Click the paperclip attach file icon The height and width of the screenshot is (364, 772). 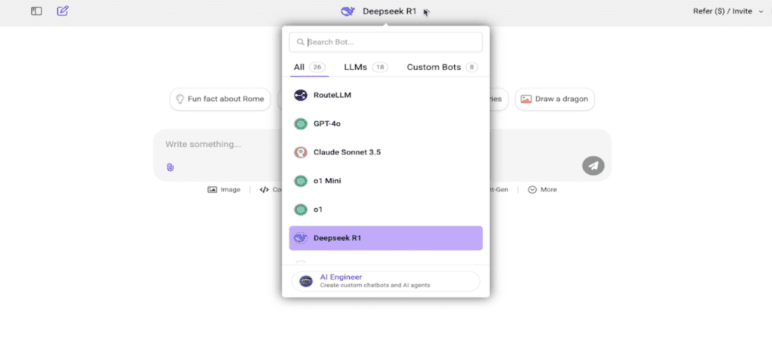170,167
